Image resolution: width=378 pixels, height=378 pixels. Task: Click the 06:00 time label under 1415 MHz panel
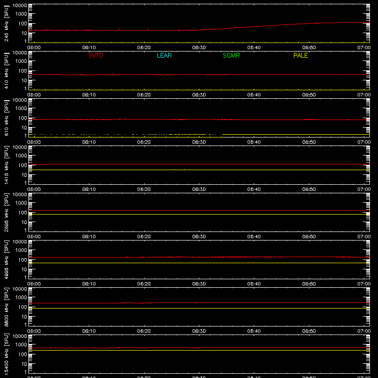34,189
